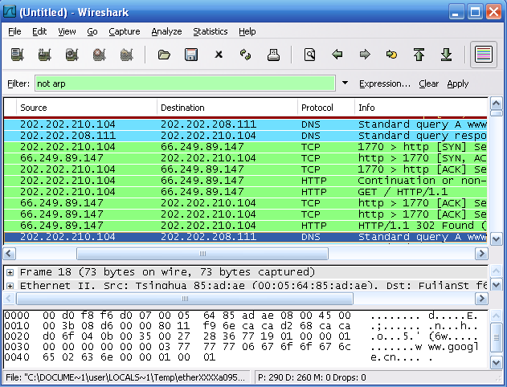Expand Ethernet II tree node
The width and height of the screenshot is (507, 387).
pos(10,286)
